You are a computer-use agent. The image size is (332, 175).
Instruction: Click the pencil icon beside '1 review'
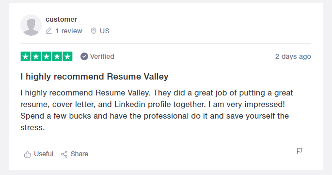[48, 31]
